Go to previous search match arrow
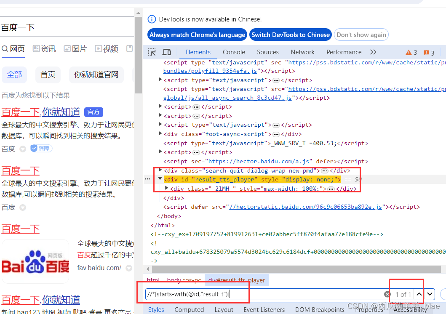This screenshot has width=446, height=314. [419, 294]
